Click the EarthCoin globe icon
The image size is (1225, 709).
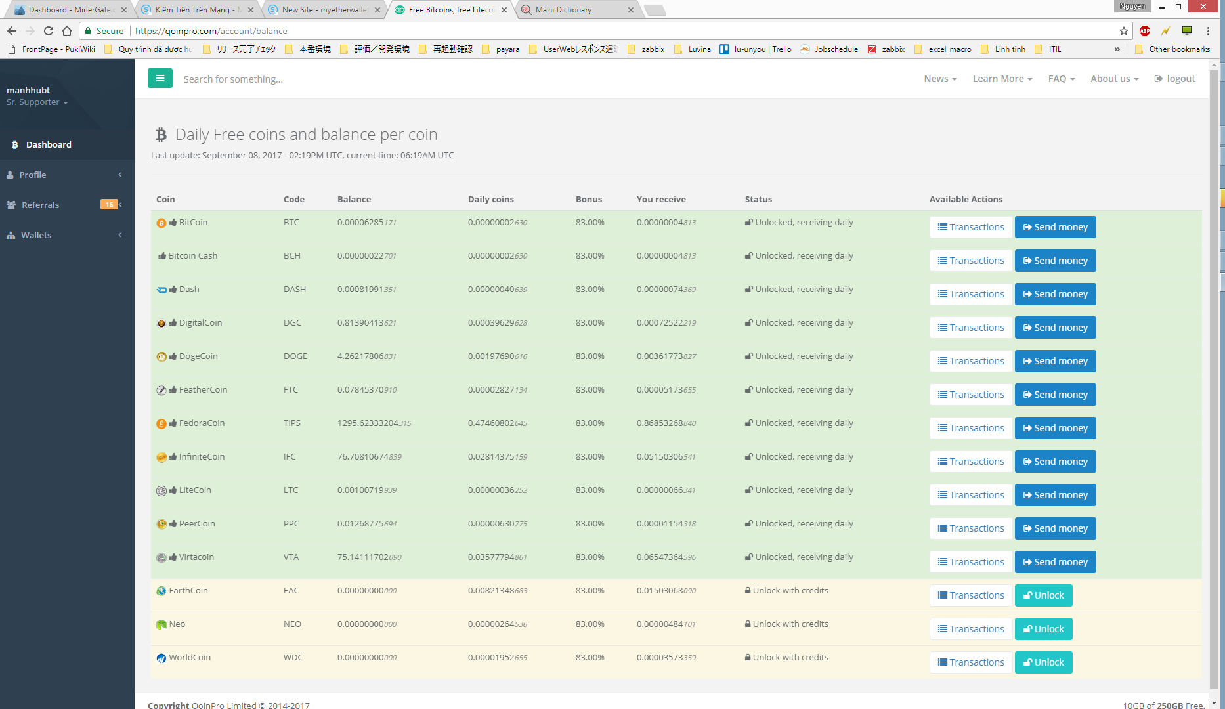click(161, 591)
